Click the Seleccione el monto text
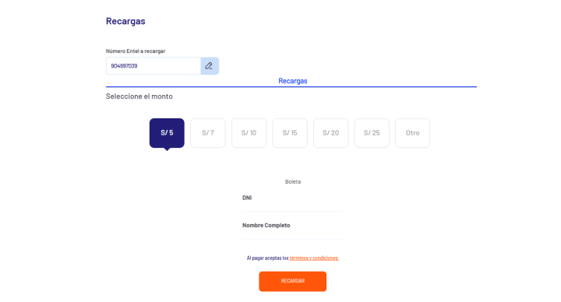561x302 pixels. tap(139, 97)
